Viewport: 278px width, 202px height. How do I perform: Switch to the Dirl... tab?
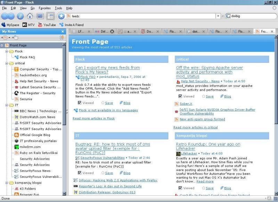[105, 32]
